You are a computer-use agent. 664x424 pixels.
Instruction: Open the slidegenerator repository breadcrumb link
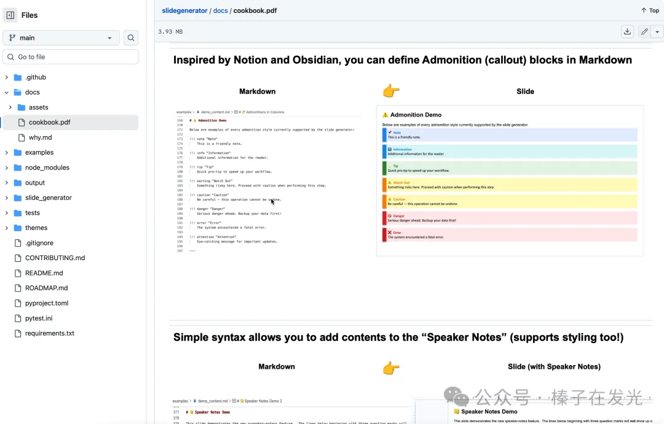point(185,11)
